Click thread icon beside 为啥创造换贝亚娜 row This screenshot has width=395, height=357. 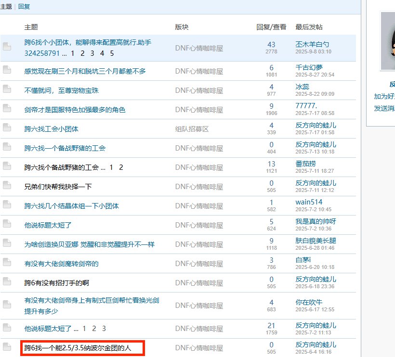click(x=7, y=243)
